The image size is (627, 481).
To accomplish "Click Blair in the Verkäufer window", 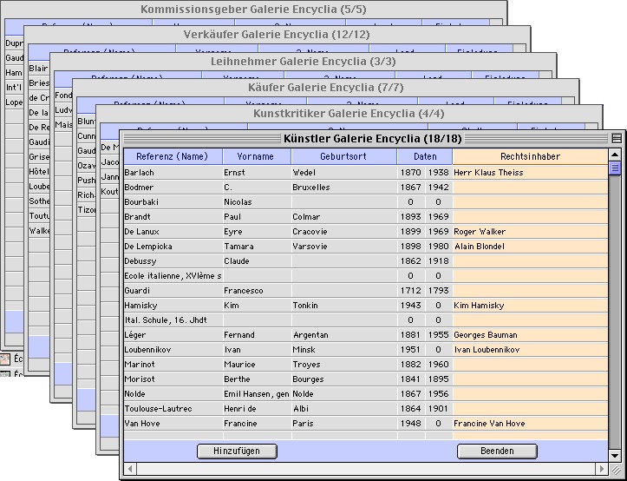I will [x=38, y=69].
